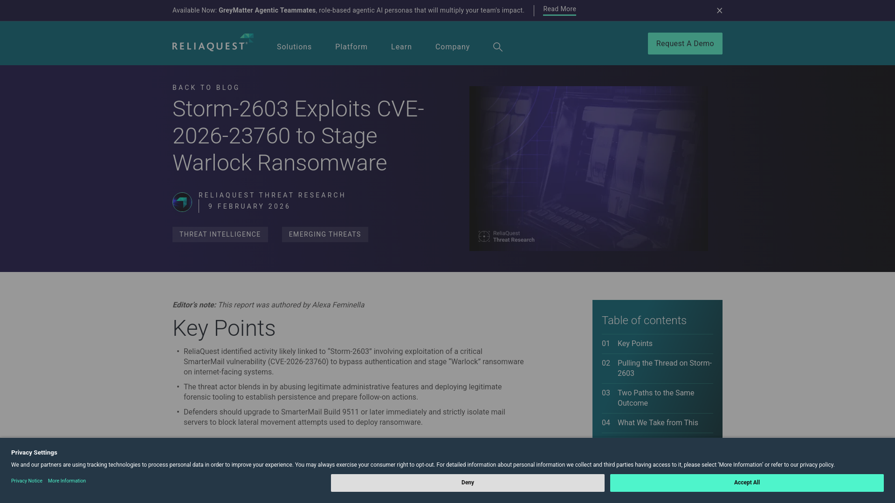Click Read More on the announcement banner
The width and height of the screenshot is (895, 503).
[x=559, y=9]
